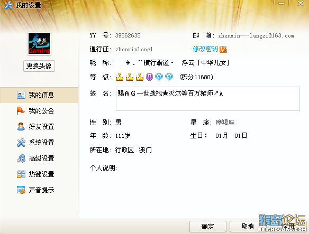Click the Gaming avatar picture
Screen dimensions: 309x234
[39, 43]
